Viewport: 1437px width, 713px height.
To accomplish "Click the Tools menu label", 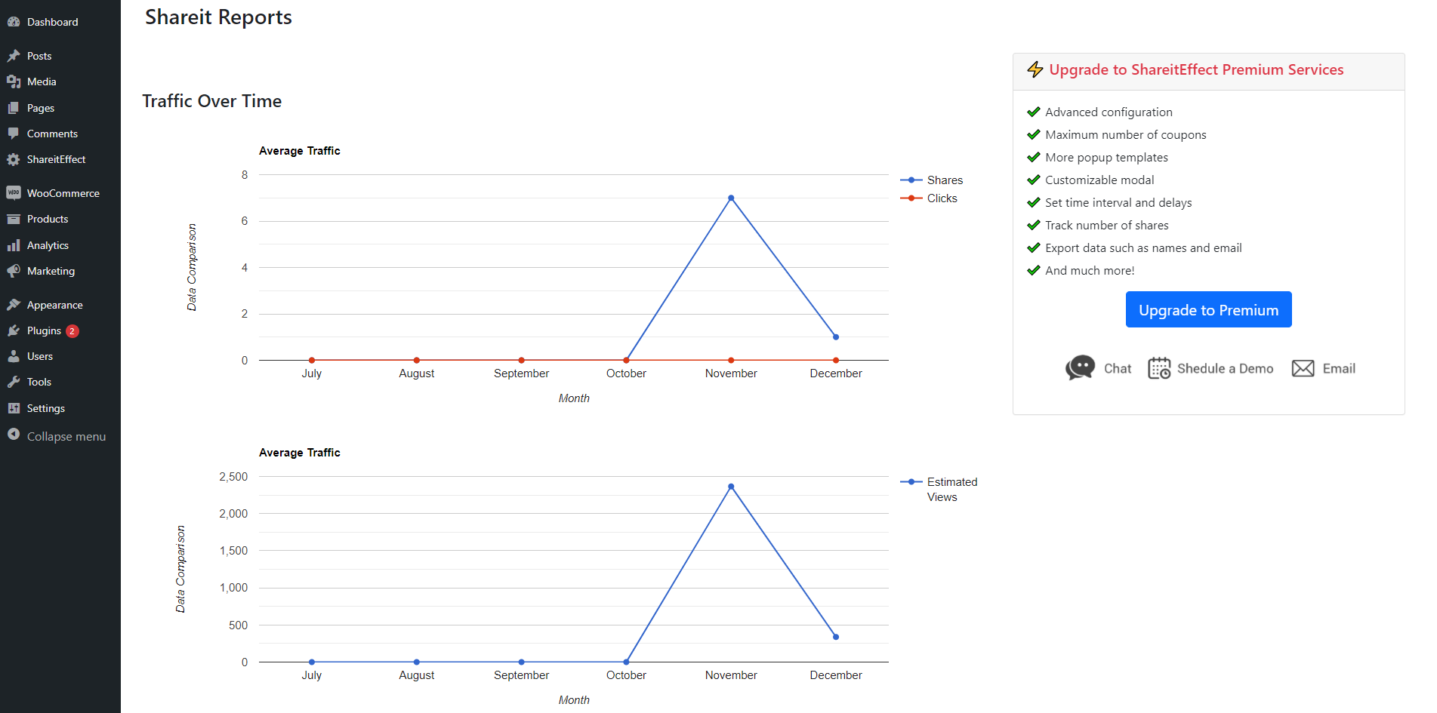I will 39,382.
